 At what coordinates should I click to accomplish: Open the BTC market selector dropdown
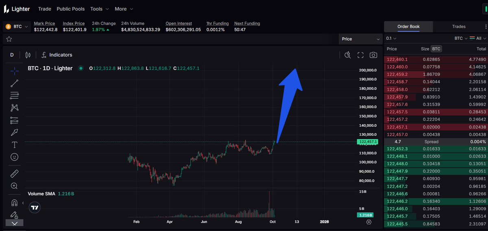[17, 26]
